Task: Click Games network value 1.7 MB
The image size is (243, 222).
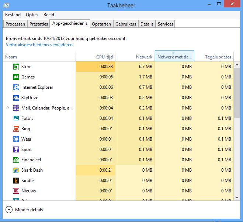Action: (x=146, y=77)
